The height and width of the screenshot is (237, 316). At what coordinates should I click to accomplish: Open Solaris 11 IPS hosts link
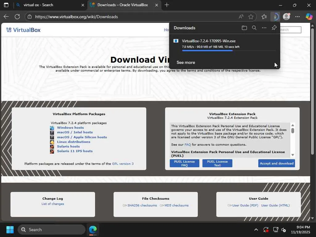(75, 151)
